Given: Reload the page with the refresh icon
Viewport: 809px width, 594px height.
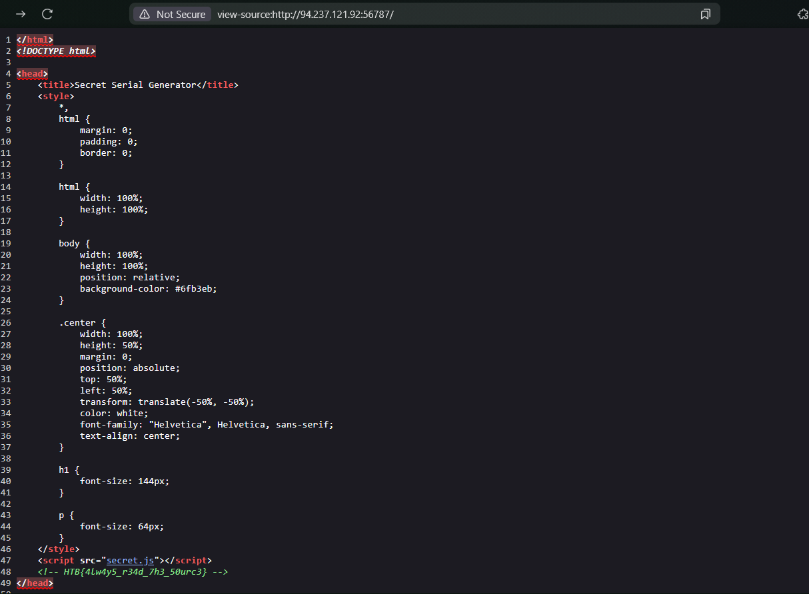Looking at the screenshot, I should coord(47,14).
